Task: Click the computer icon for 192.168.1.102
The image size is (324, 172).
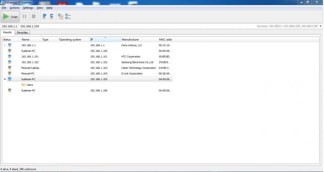Action: coord(10,62)
